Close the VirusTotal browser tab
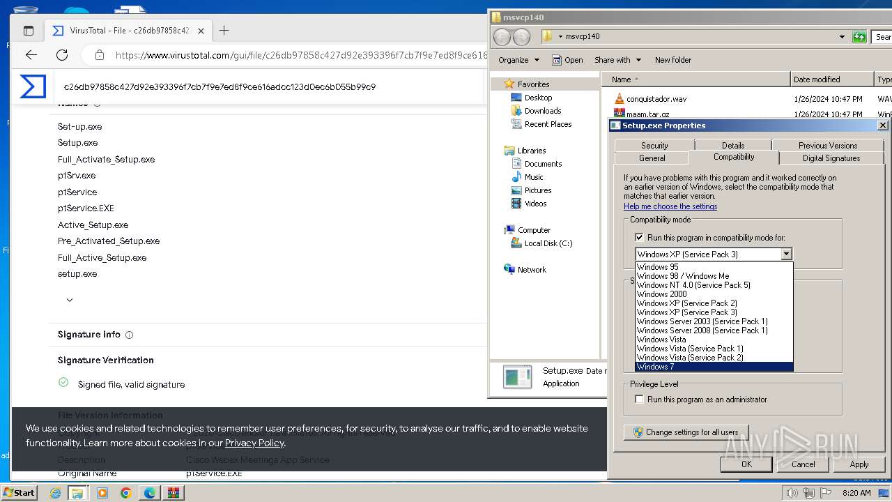This screenshot has width=892, height=502. point(201,31)
